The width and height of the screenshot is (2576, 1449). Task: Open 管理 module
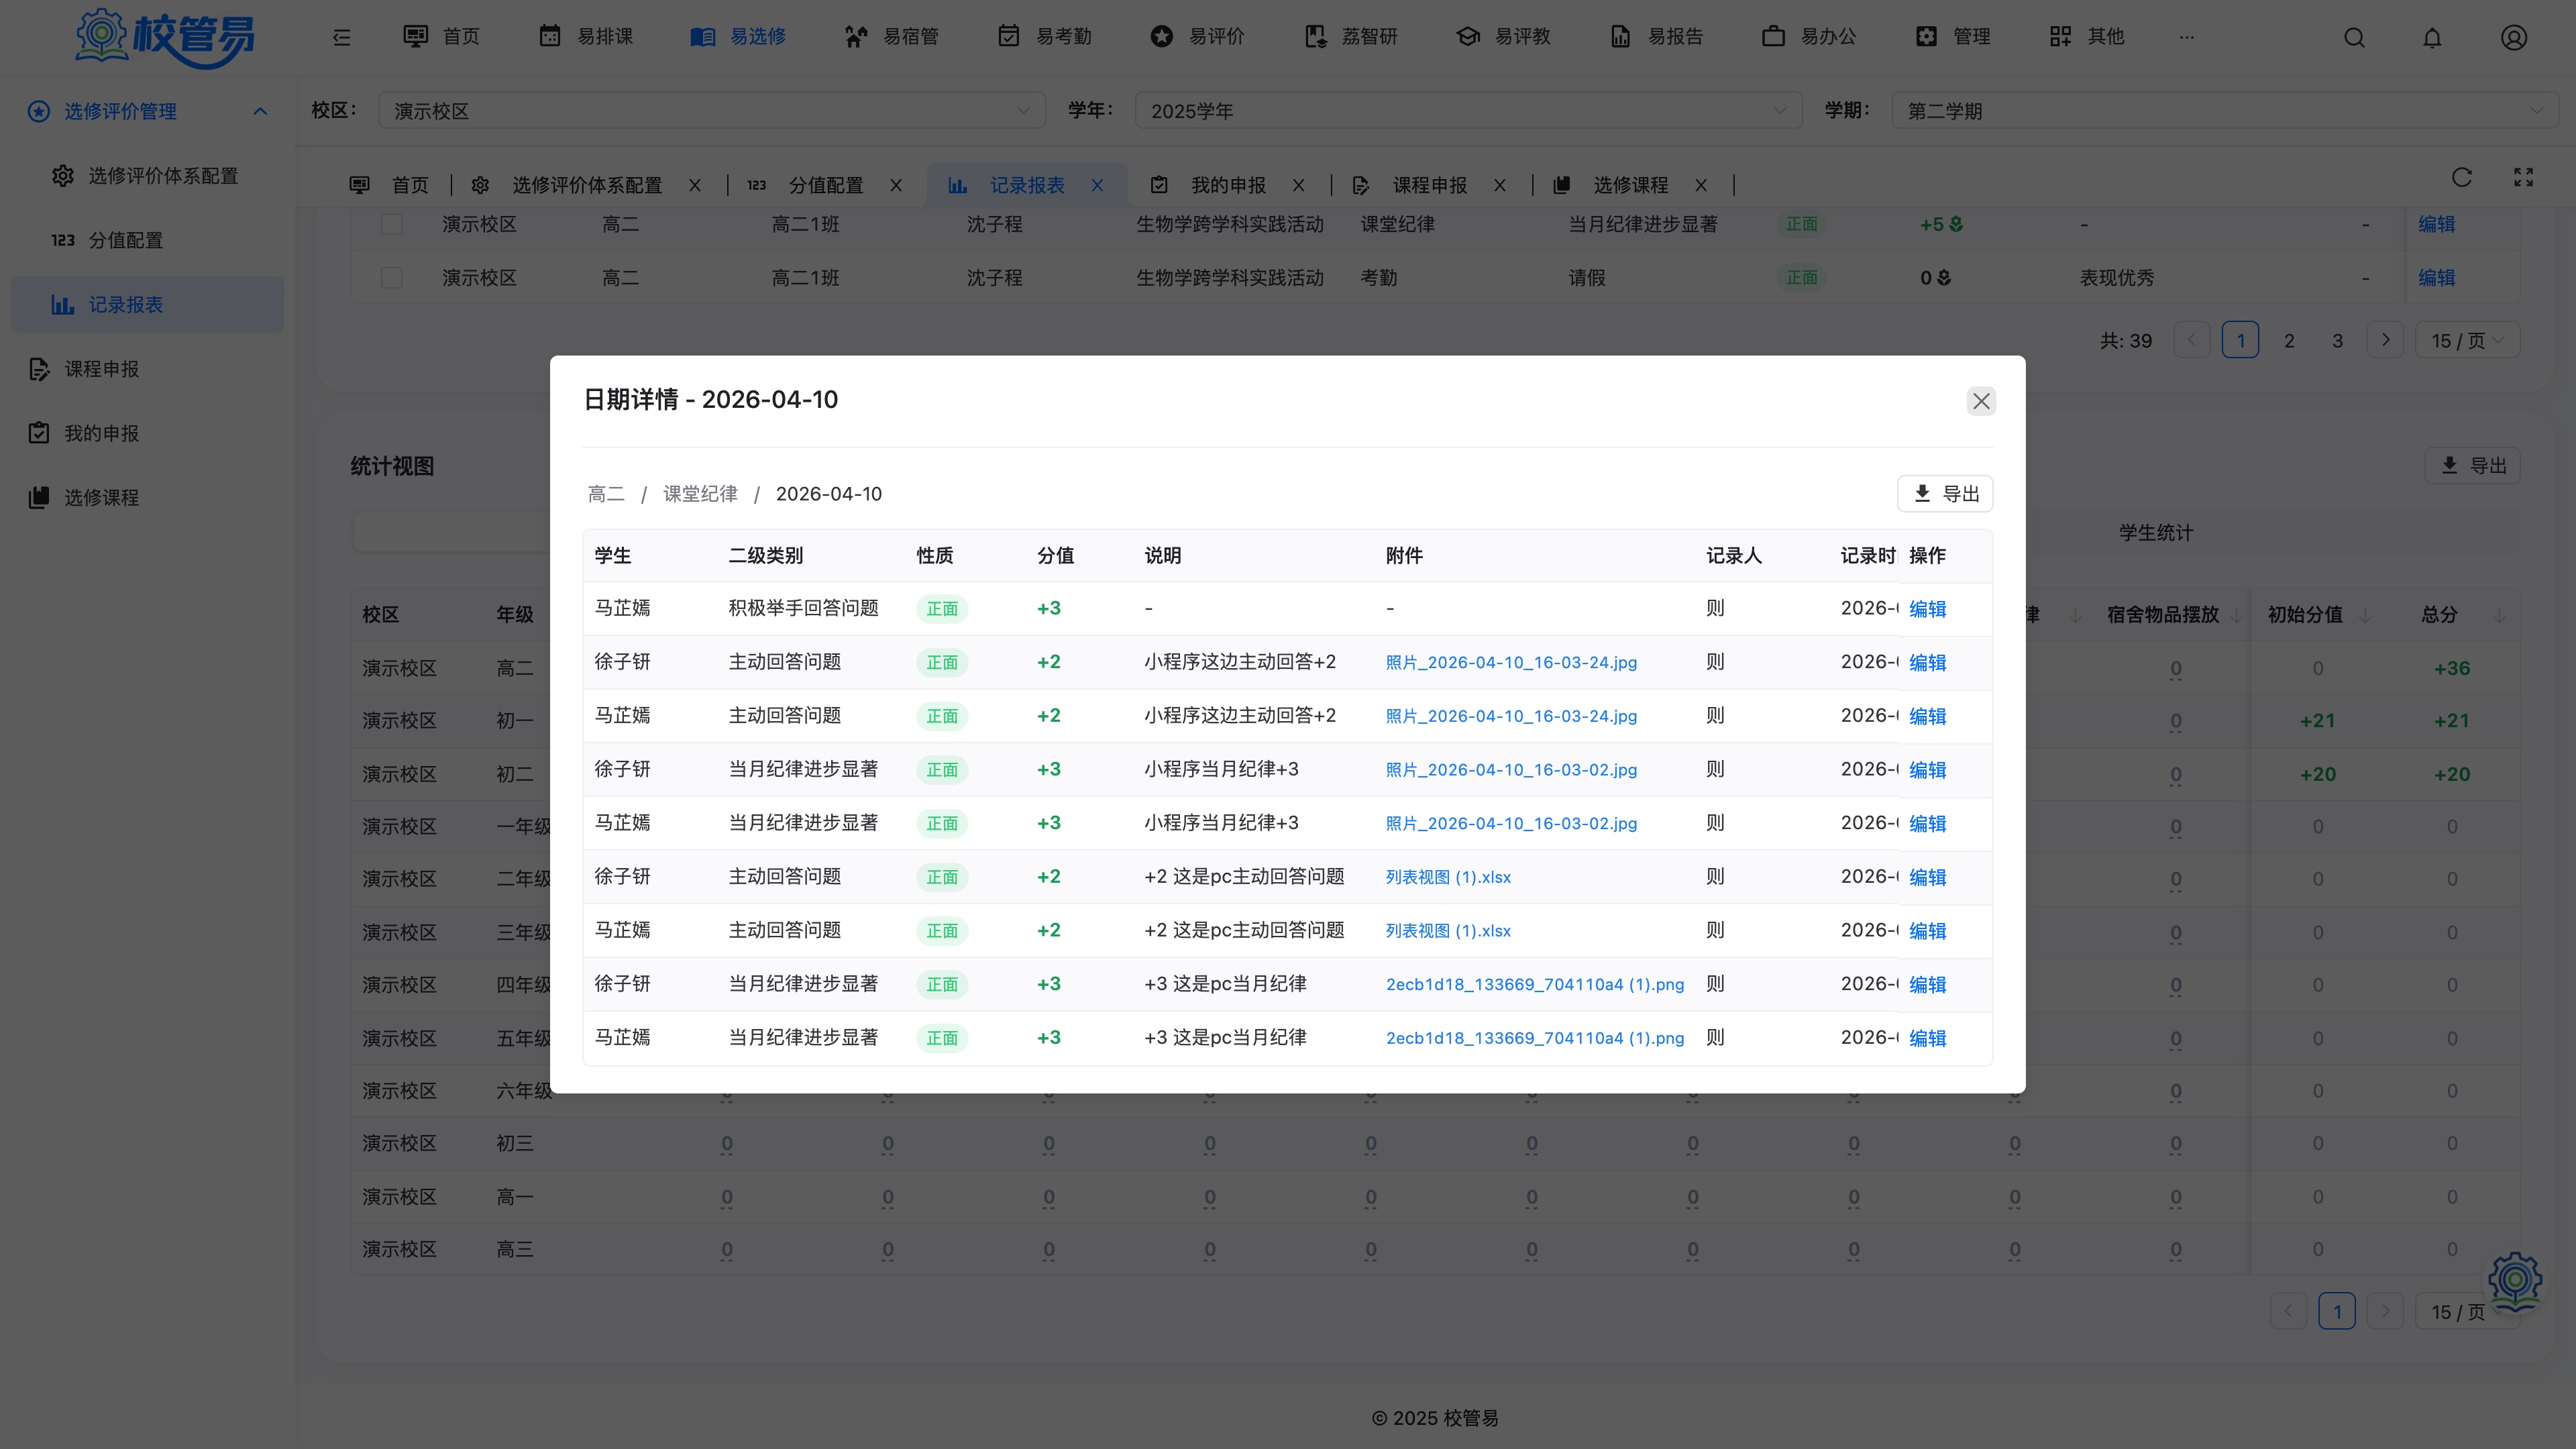(1953, 37)
